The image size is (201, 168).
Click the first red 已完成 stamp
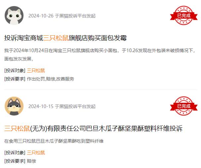point(184,15)
